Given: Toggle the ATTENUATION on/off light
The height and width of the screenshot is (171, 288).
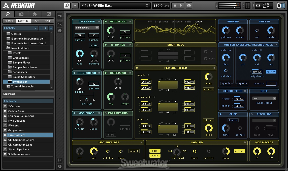Looking at the screenshot, I should click(x=74, y=73).
